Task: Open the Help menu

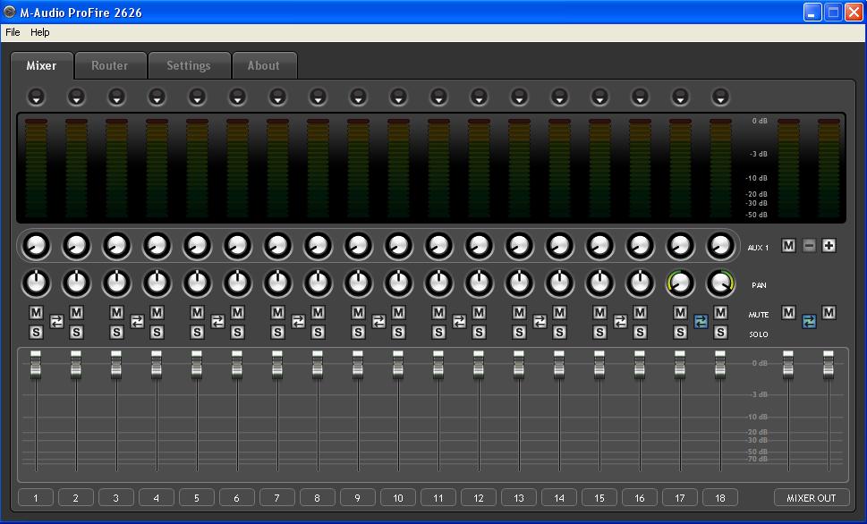Action: 39,32
